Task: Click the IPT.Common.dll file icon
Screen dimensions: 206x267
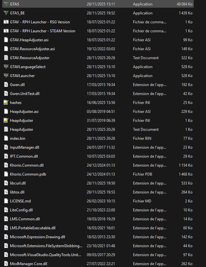Action: [6, 156]
